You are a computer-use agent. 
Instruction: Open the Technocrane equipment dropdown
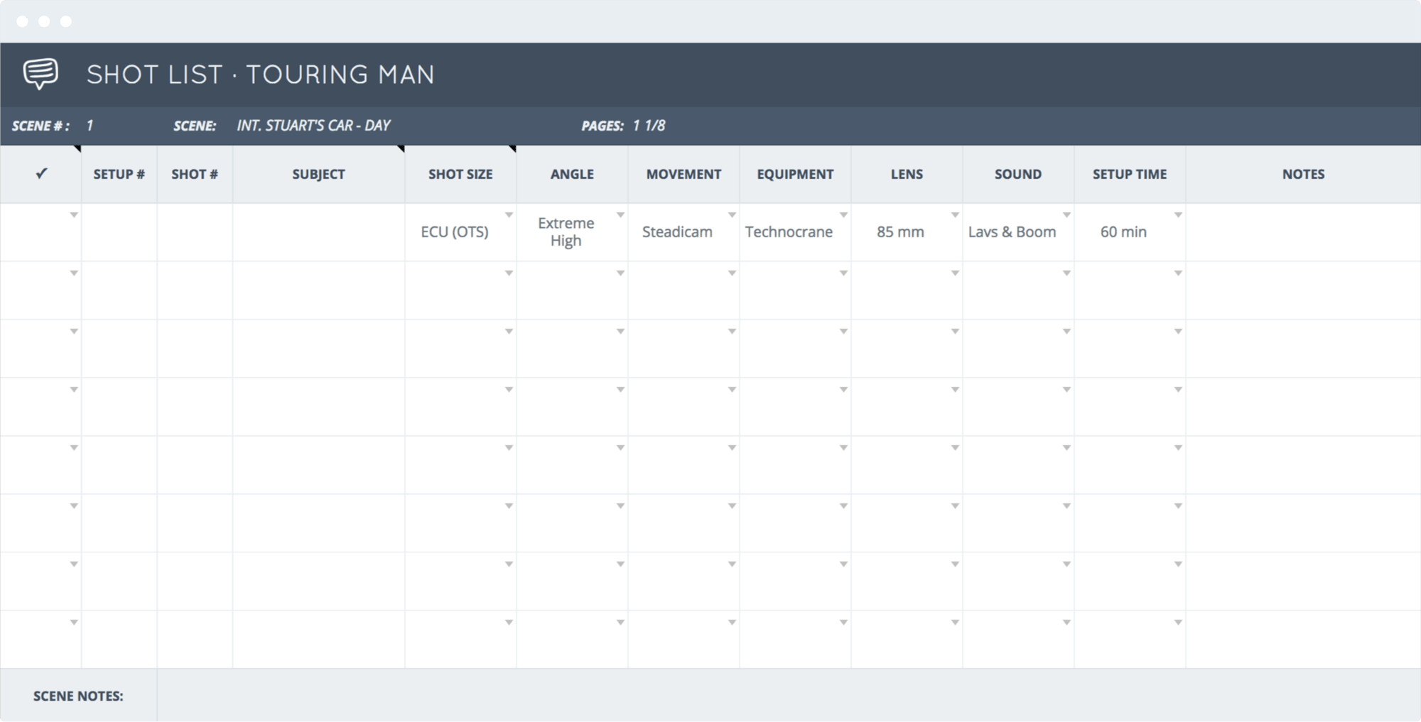[x=843, y=215]
